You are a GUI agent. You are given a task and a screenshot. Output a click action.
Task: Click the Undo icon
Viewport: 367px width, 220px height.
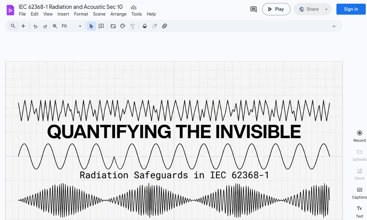[x=35, y=26]
